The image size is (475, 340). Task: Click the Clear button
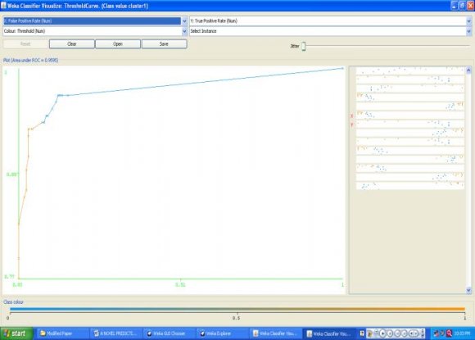(72, 44)
